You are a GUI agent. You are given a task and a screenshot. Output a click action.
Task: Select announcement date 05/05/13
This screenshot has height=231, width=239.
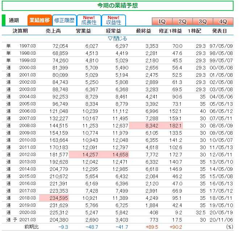[221, 104]
